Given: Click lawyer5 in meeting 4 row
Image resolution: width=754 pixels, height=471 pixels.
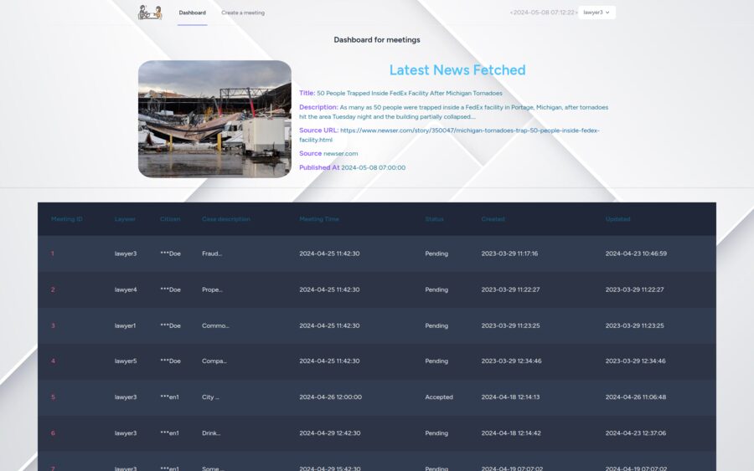Looking at the screenshot, I should [x=126, y=361].
